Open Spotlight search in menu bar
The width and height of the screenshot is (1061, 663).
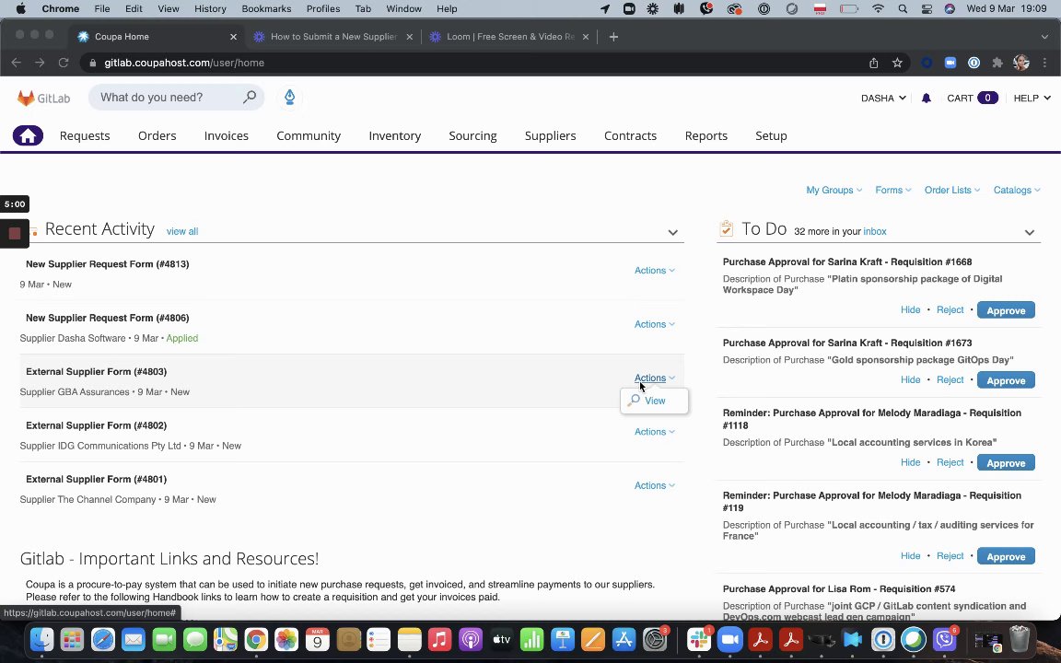click(x=903, y=9)
